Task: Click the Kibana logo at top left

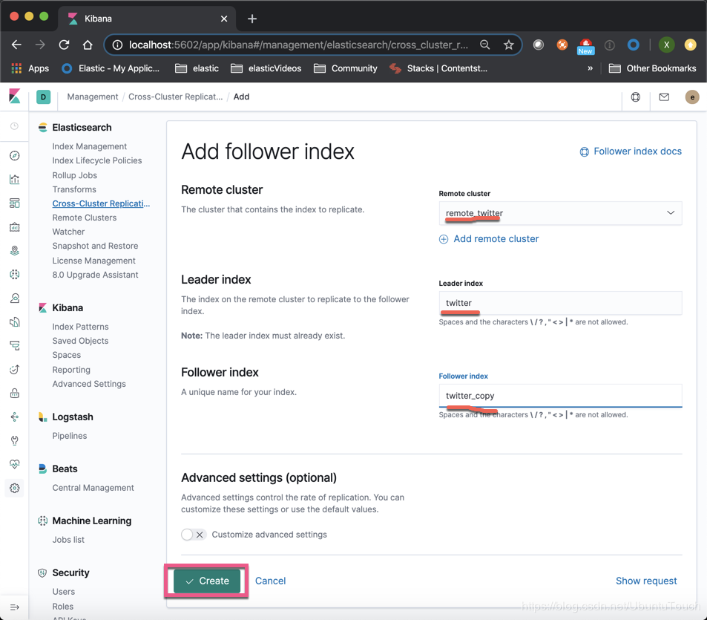Action: pyautogui.click(x=14, y=96)
